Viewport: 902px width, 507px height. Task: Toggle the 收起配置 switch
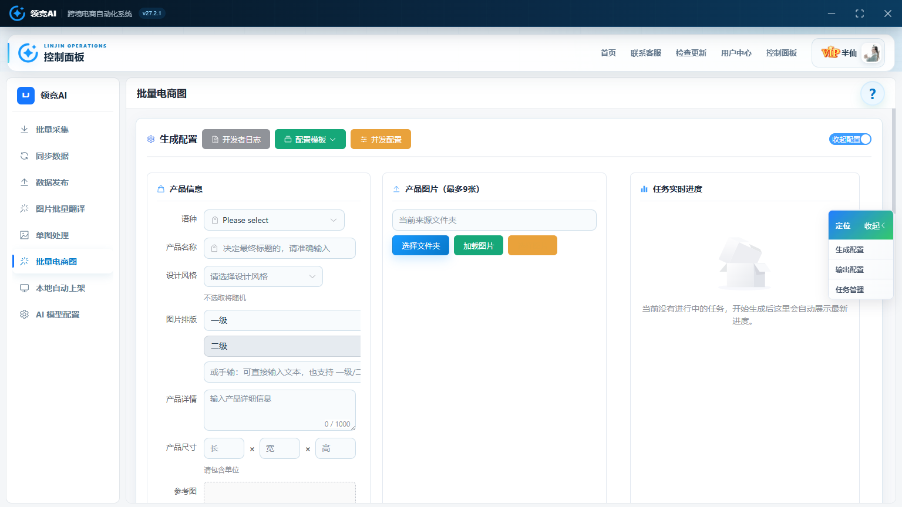(x=850, y=139)
